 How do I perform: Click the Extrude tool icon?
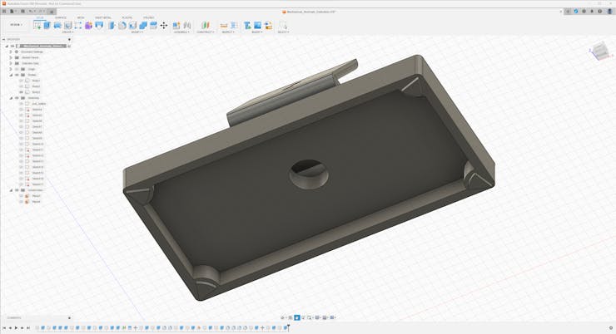point(47,26)
